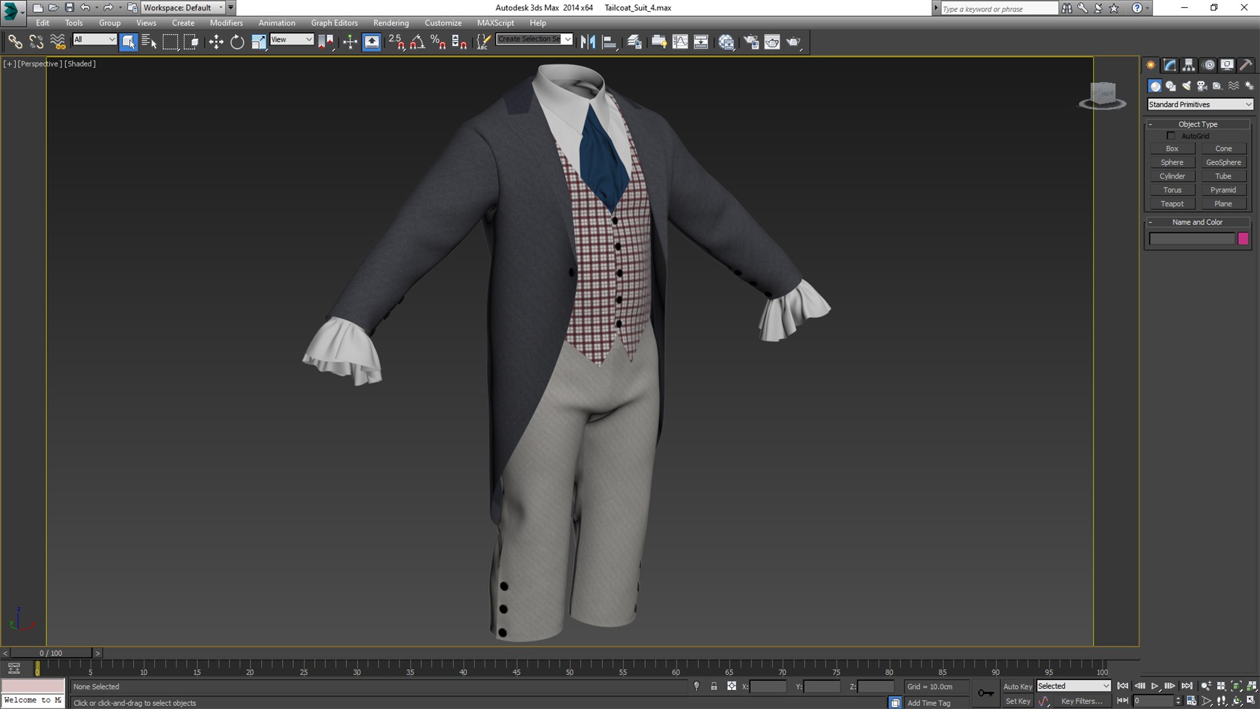Click the pink object color swatch
This screenshot has width=1260, height=709.
pos(1243,239)
